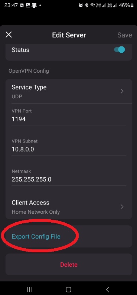Screen dimensions: 137x295
Task: Select the Client Access Home Network Only row
Action: pos(69,207)
